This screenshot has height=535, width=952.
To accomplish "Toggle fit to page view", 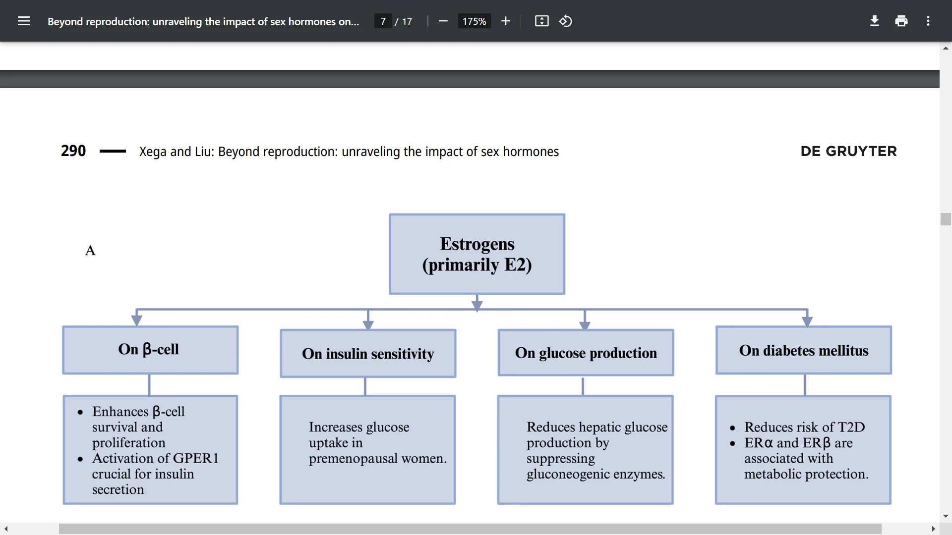I will (x=541, y=21).
